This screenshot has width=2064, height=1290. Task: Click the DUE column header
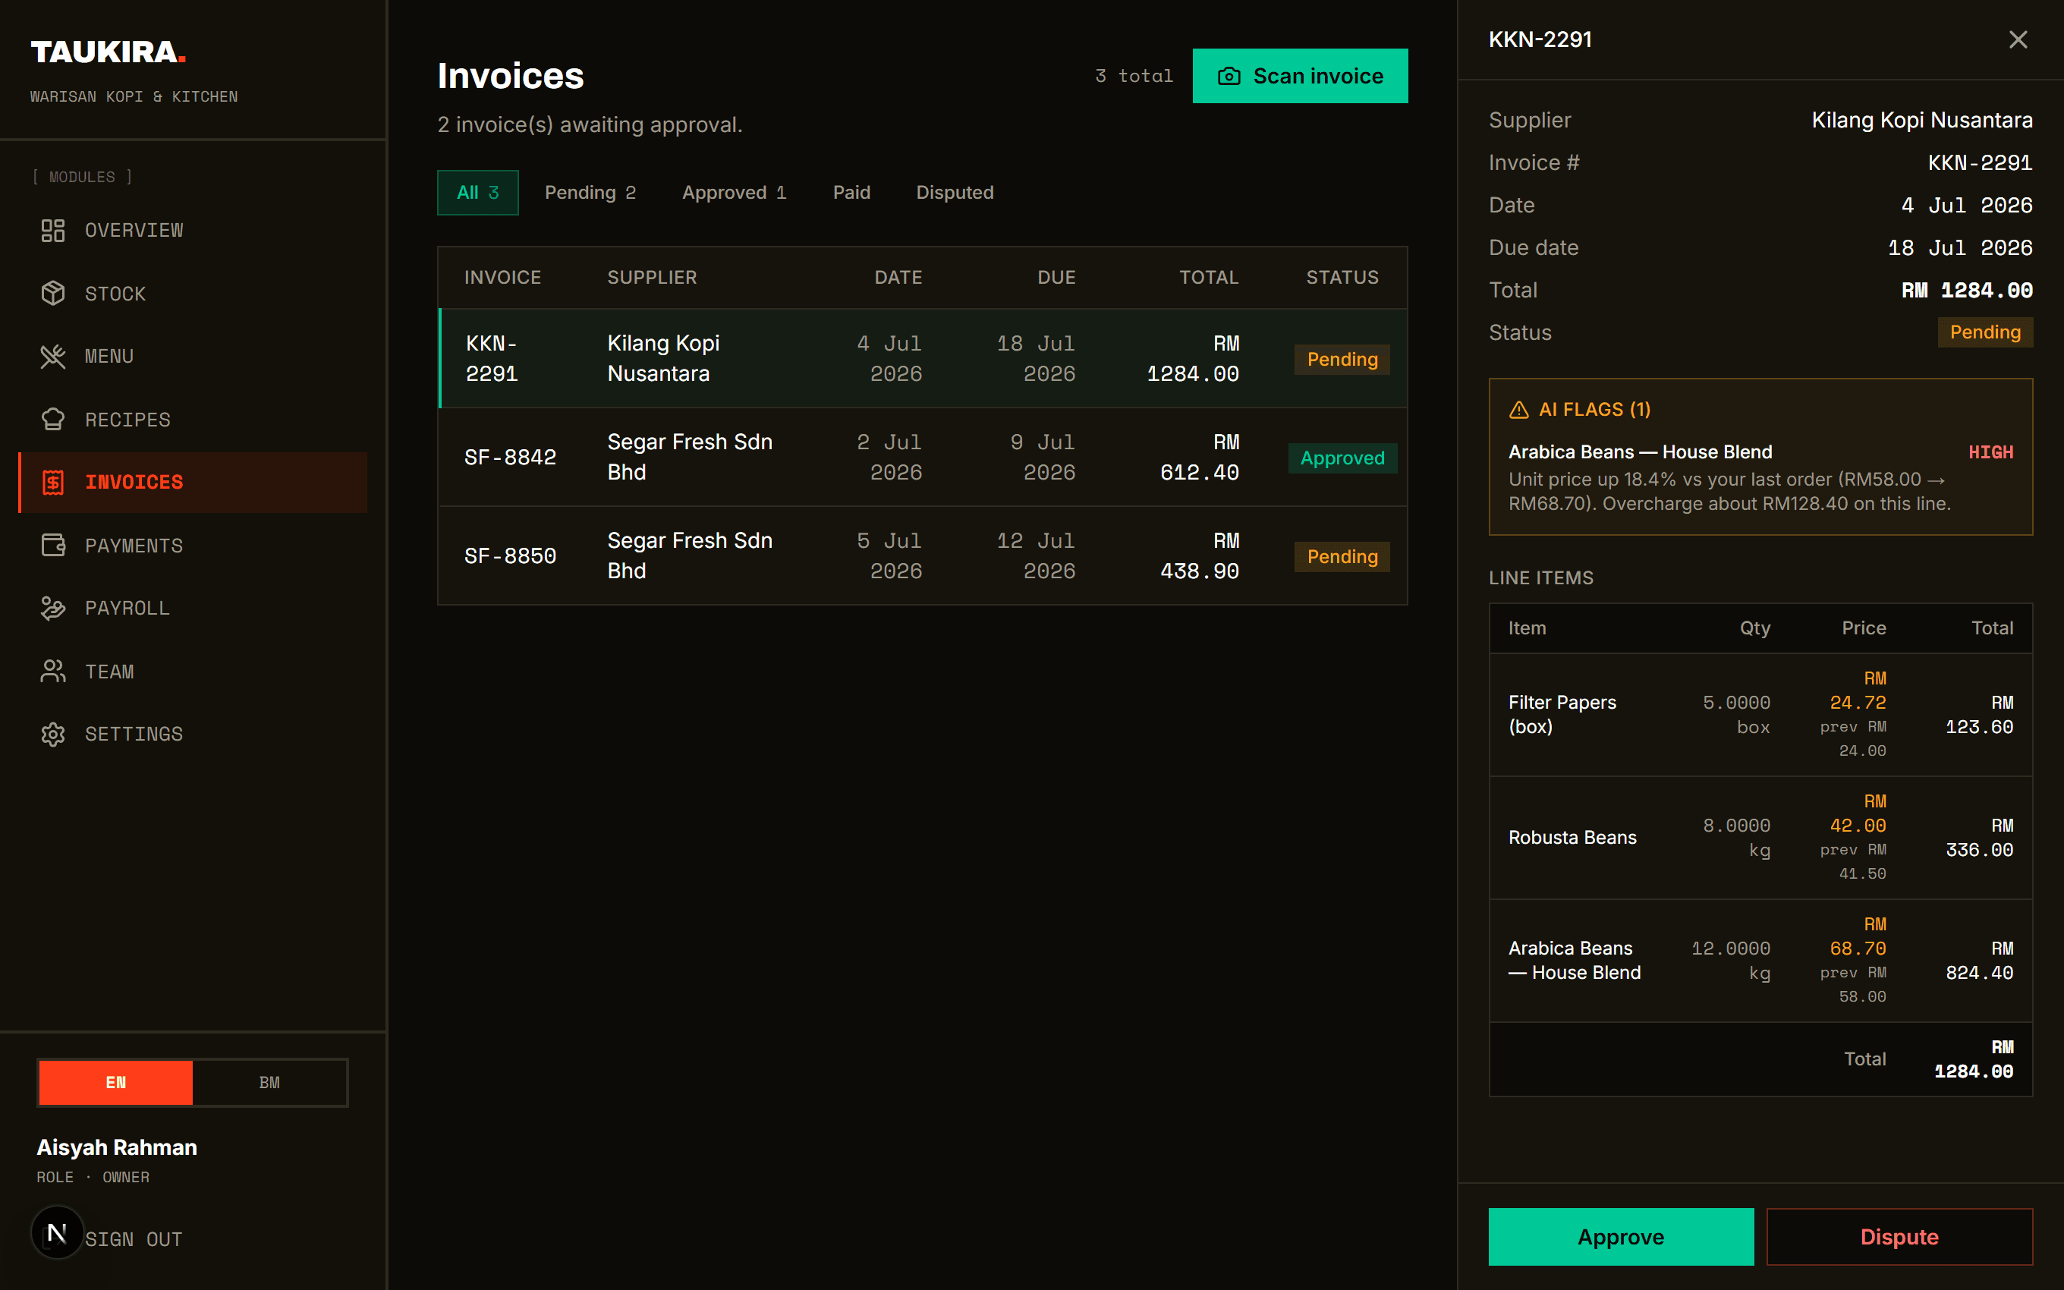pyautogui.click(x=1056, y=277)
